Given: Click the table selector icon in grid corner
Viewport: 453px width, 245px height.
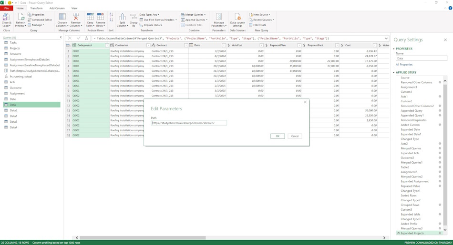Looking at the screenshot, I should (68, 45).
